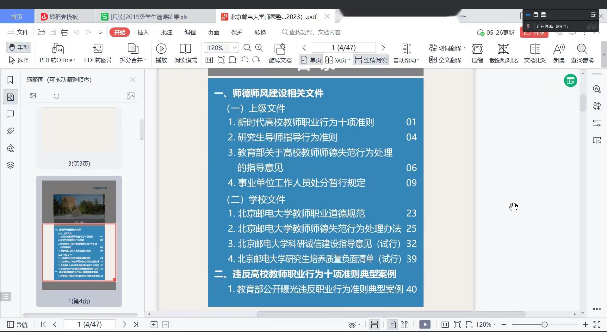Open the 文件 file menu
Image resolution: width=607 pixels, height=332 pixels.
click(18, 32)
